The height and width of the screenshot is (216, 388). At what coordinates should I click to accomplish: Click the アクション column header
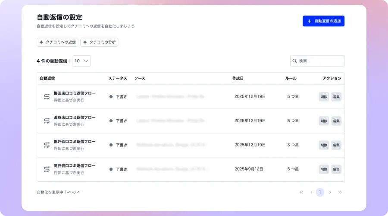332,78
